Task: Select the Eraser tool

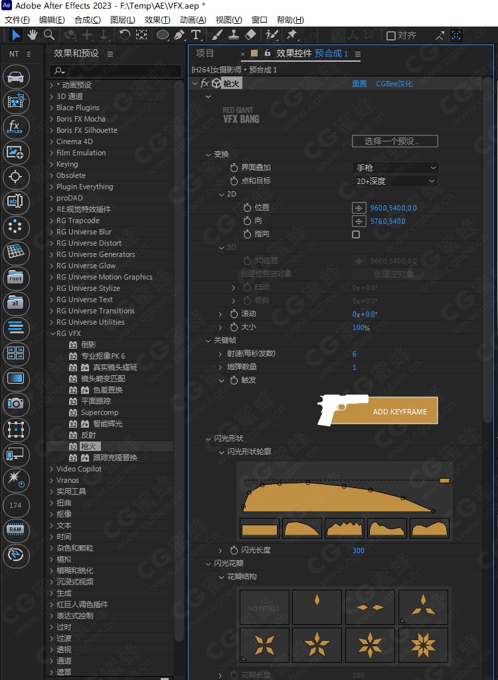Action: click(251, 35)
